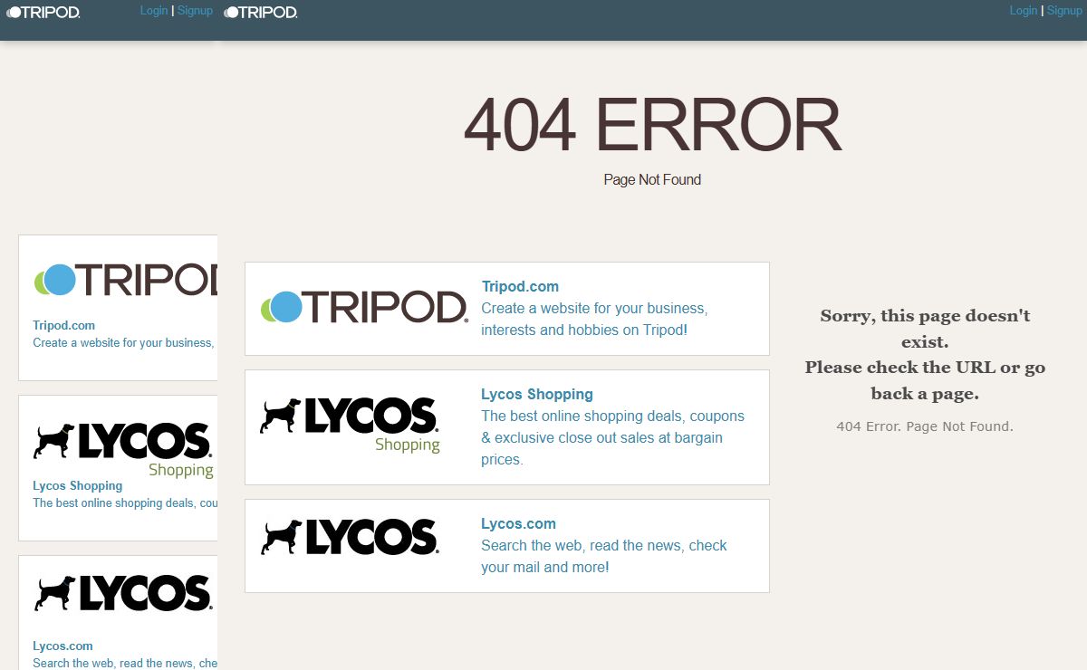Click the Lycos logo in the sidebar Lycos.com card
The width and height of the screenshot is (1087, 670).
point(123,593)
